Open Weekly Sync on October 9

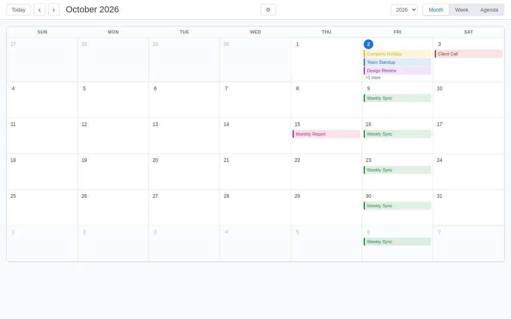[397, 98]
